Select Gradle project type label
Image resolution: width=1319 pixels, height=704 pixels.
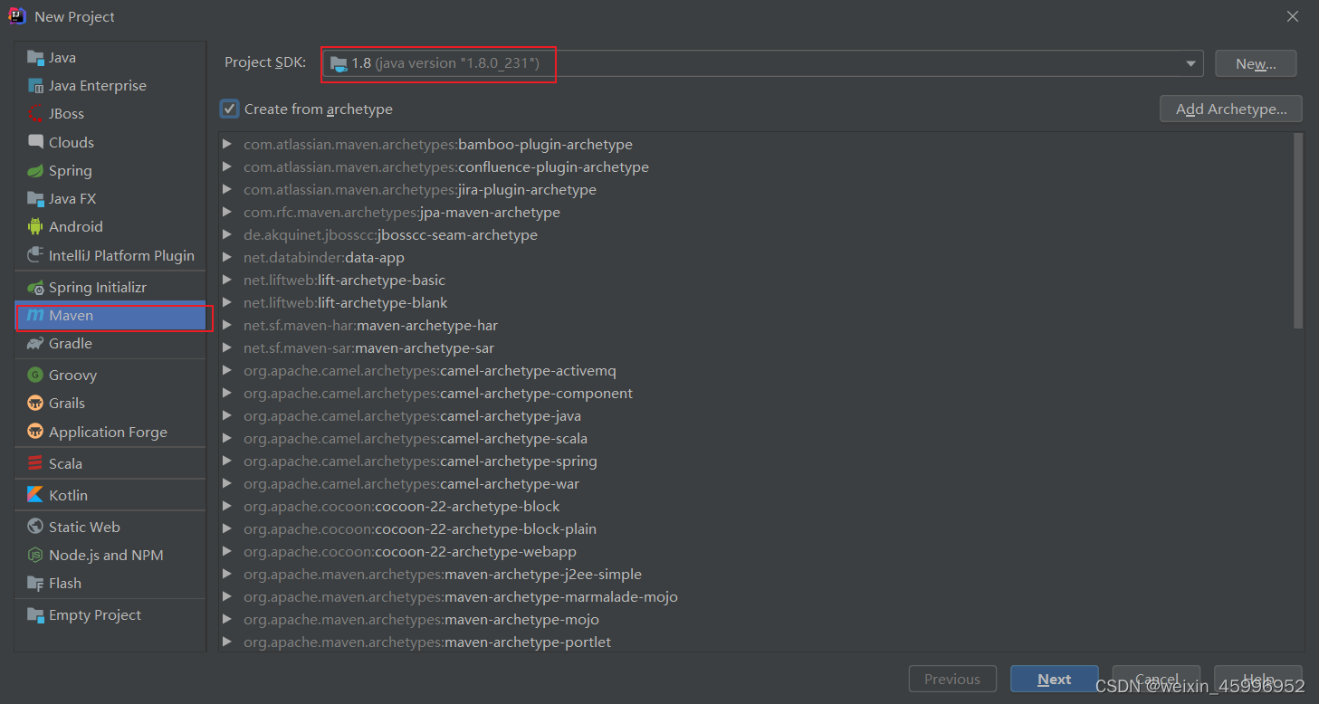[71, 343]
